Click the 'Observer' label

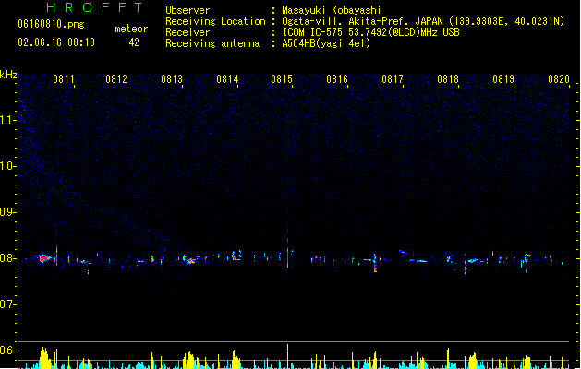[x=188, y=10]
